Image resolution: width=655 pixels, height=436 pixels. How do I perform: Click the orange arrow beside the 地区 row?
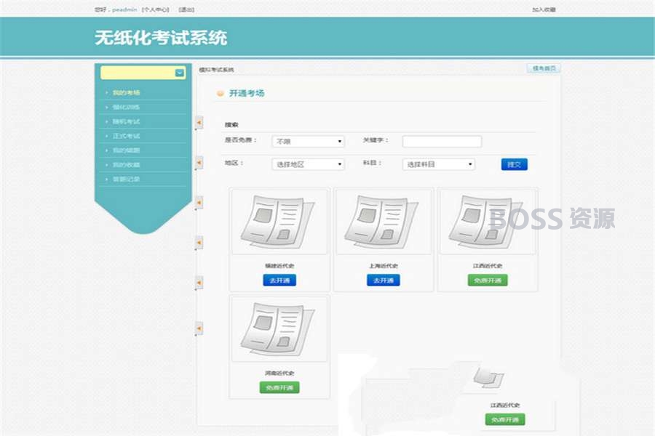click(x=199, y=163)
